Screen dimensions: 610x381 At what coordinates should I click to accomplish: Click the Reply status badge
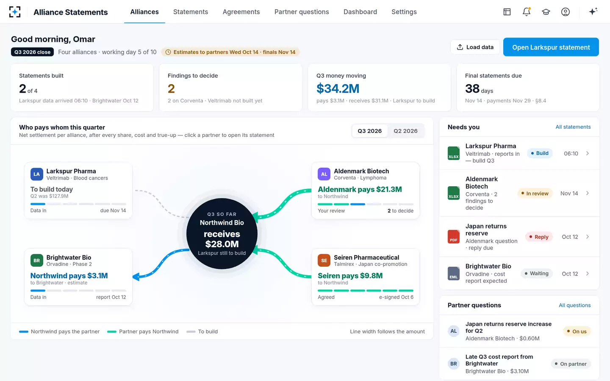coord(539,237)
